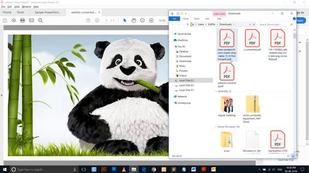Collapse the Earlier this week group
This screenshot has height=173, width=309.
click(x=216, y=127)
